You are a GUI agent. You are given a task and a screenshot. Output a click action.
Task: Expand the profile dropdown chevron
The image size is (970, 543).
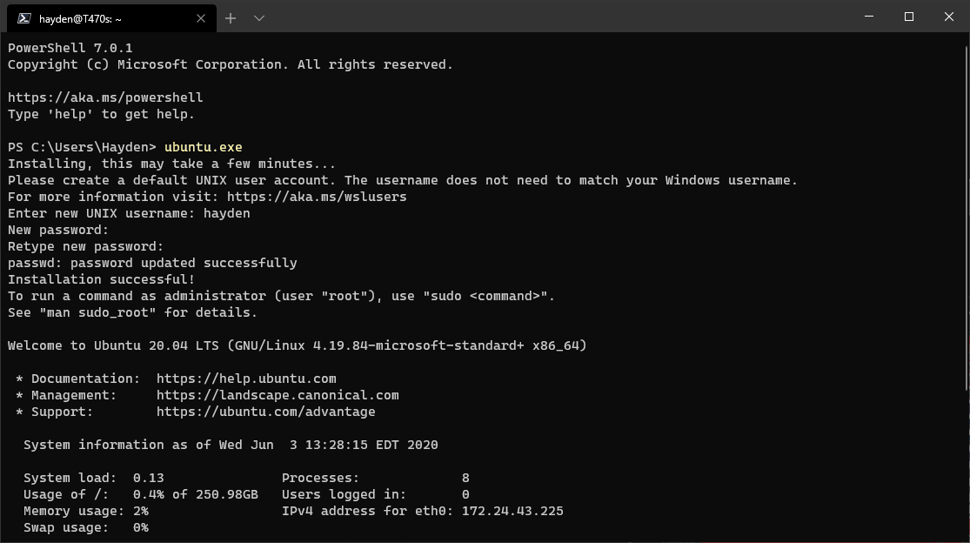tap(259, 18)
